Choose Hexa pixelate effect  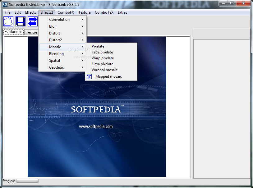[x=111, y=64]
